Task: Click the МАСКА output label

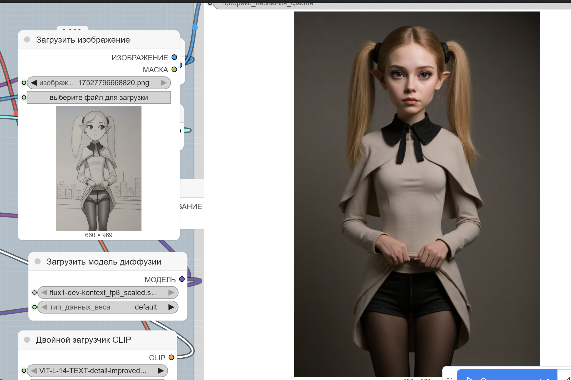Action: [155, 70]
